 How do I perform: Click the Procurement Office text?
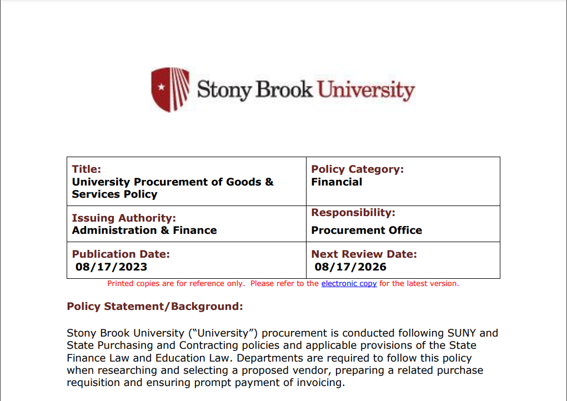367,230
